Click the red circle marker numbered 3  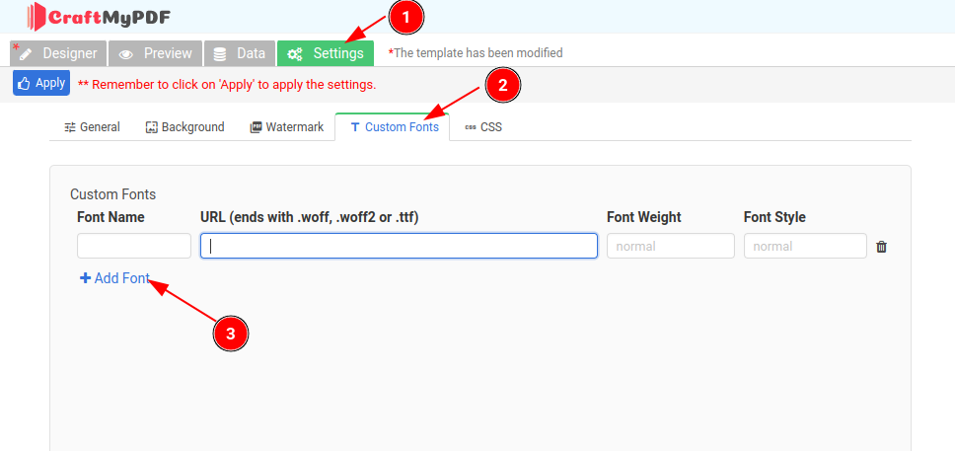(231, 334)
